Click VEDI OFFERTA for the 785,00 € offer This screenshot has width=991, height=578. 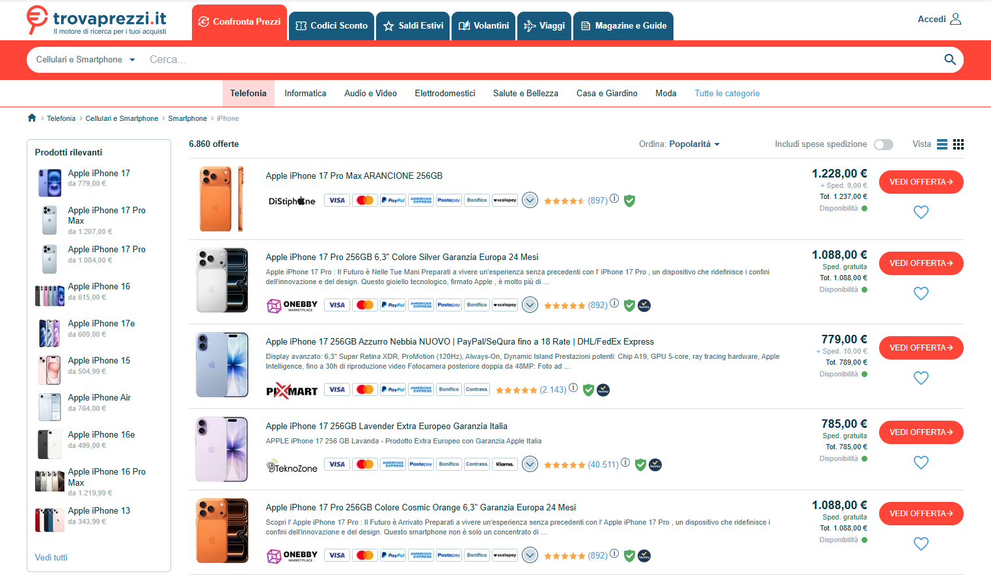coord(921,432)
